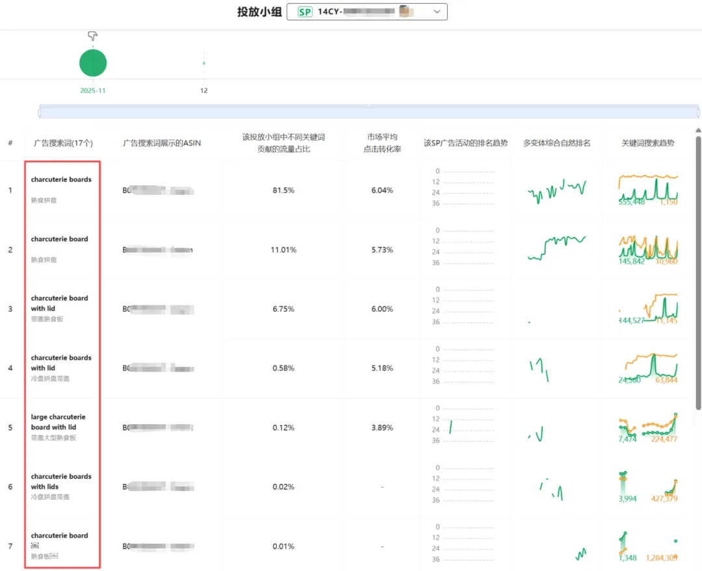Image resolution: width=702 pixels, height=571 pixels.
Task: Click the dropdown chevron arrow at top
Action: pyautogui.click(x=437, y=12)
